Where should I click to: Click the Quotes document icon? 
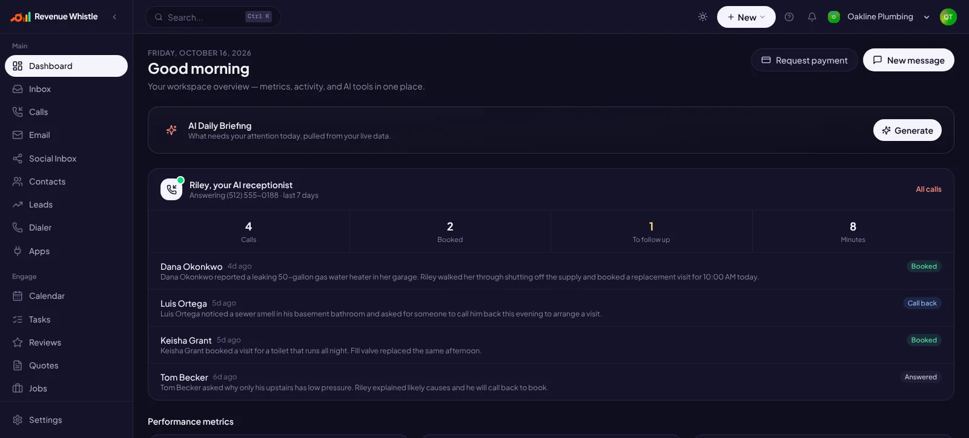point(18,365)
